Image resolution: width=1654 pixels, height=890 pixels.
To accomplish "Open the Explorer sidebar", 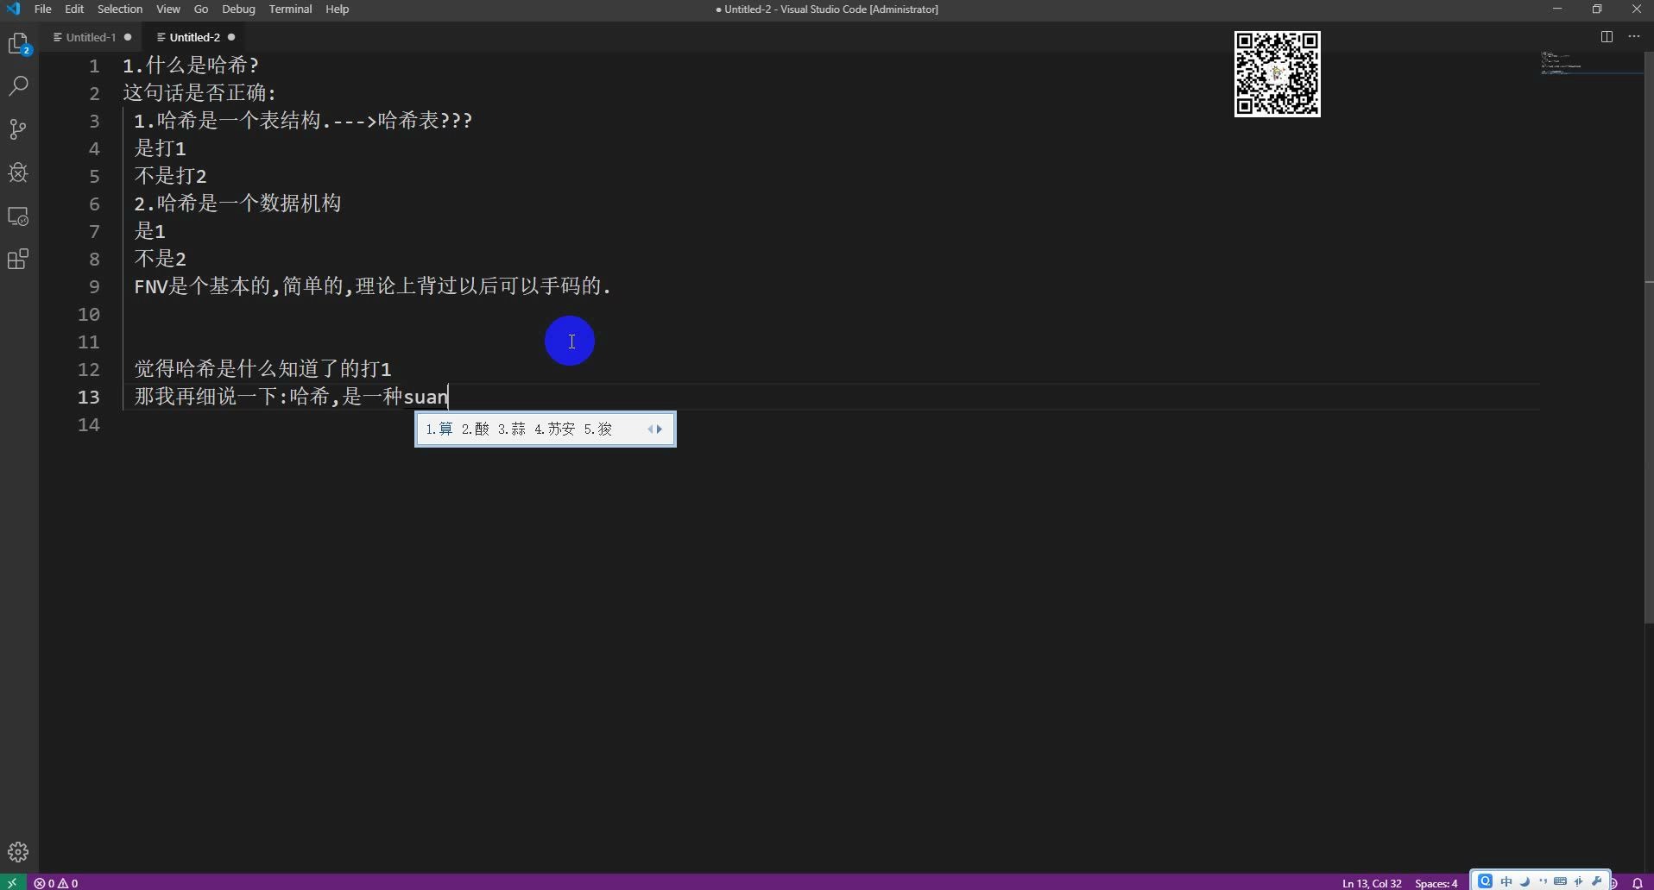I will click(x=18, y=43).
